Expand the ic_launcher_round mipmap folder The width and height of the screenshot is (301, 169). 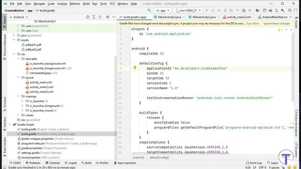(23, 110)
